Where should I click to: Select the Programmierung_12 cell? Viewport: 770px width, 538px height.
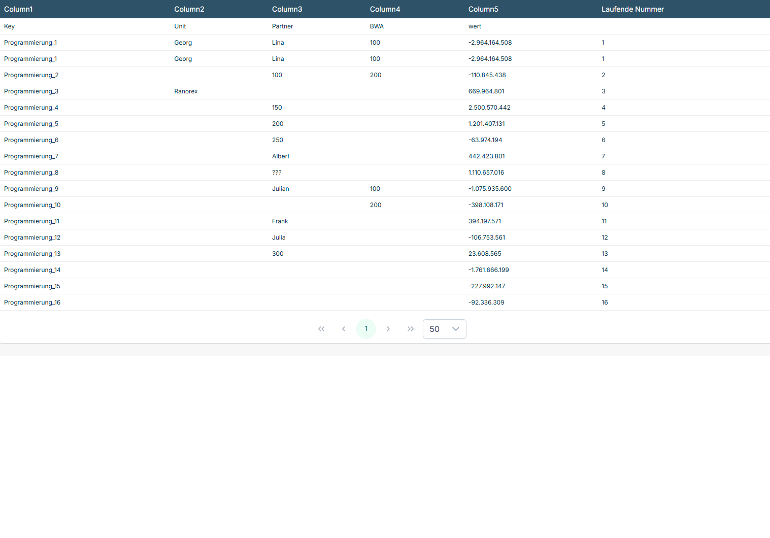click(x=32, y=238)
